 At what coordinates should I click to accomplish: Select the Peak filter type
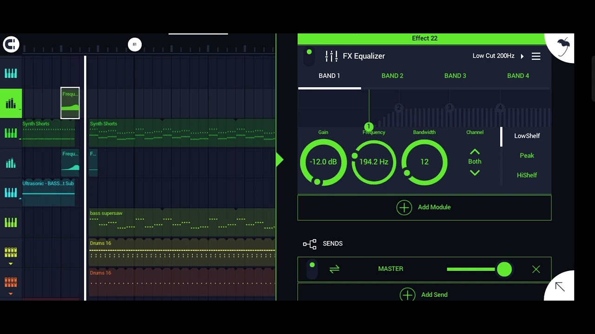pos(527,155)
